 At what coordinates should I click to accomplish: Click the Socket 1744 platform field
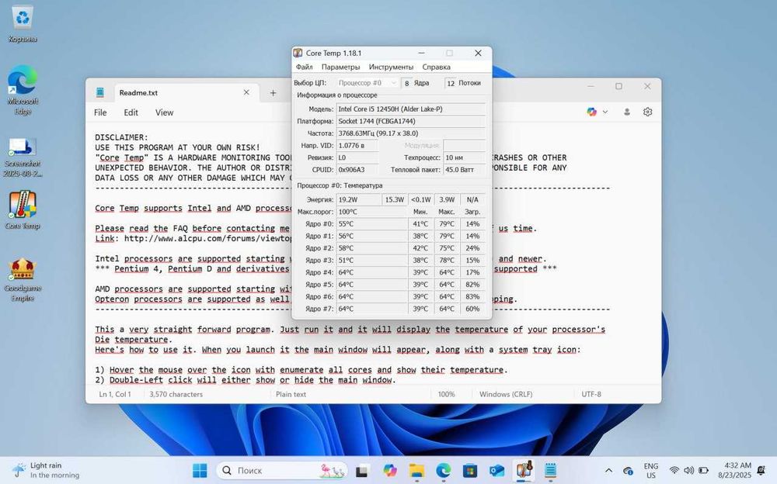411,121
